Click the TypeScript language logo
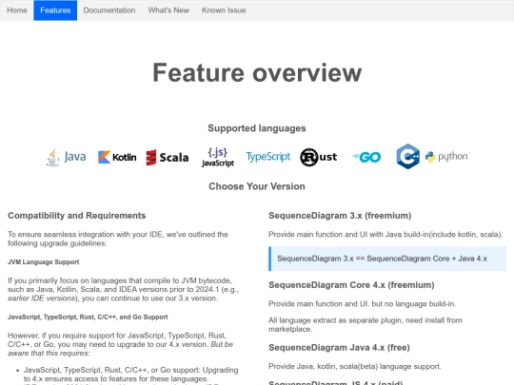This screenshot has width=514, height=385. coord(268,157)
